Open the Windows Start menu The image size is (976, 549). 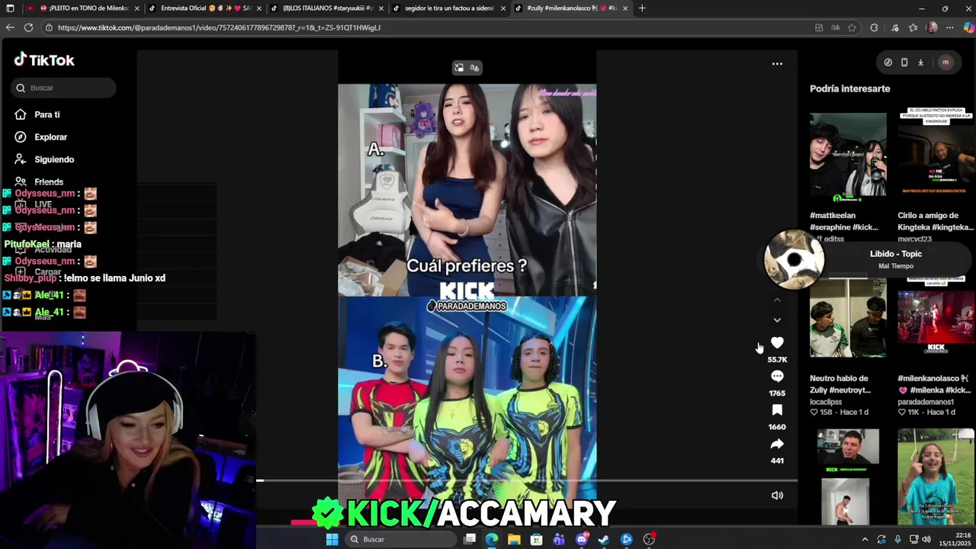[x=332, y=539]
